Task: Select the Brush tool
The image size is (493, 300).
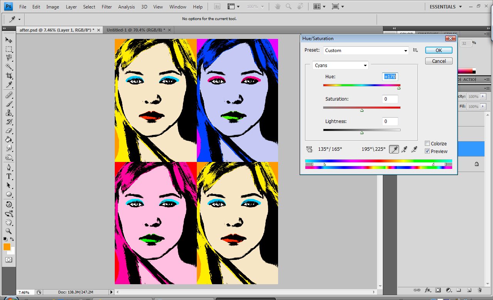Action: coord(8,104)
